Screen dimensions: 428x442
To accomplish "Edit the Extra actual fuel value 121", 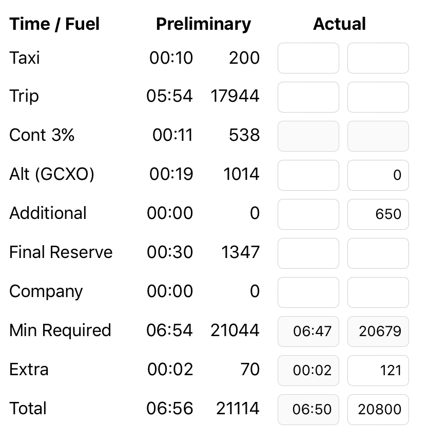I will pyautogui.click(x=378, y=371).
